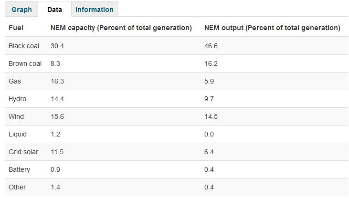Click Black coal capacity value 30.4
The width and height of the screenshot is (349, 199).
click(57, 46)
